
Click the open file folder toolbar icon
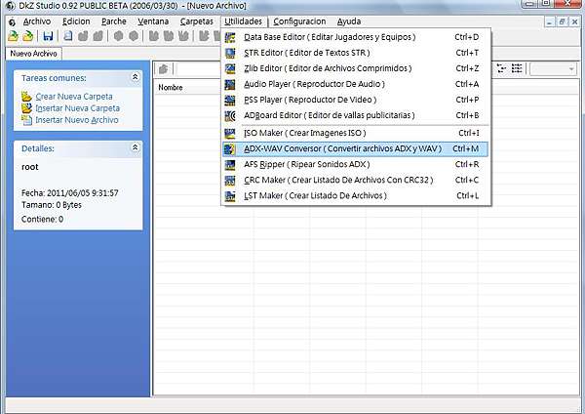click(x=28, y=36)
